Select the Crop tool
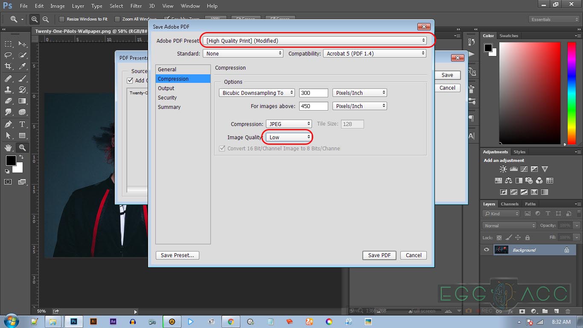 (8, 66)
